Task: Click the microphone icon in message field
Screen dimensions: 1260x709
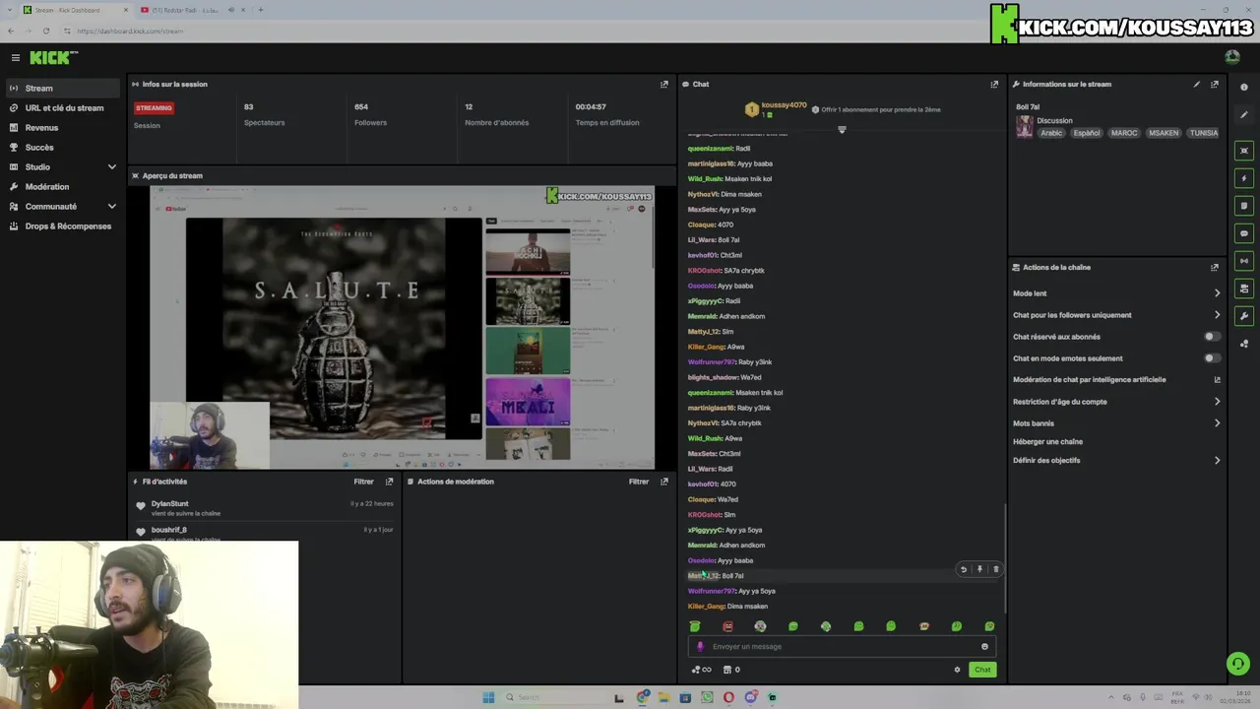Action: 700,646
